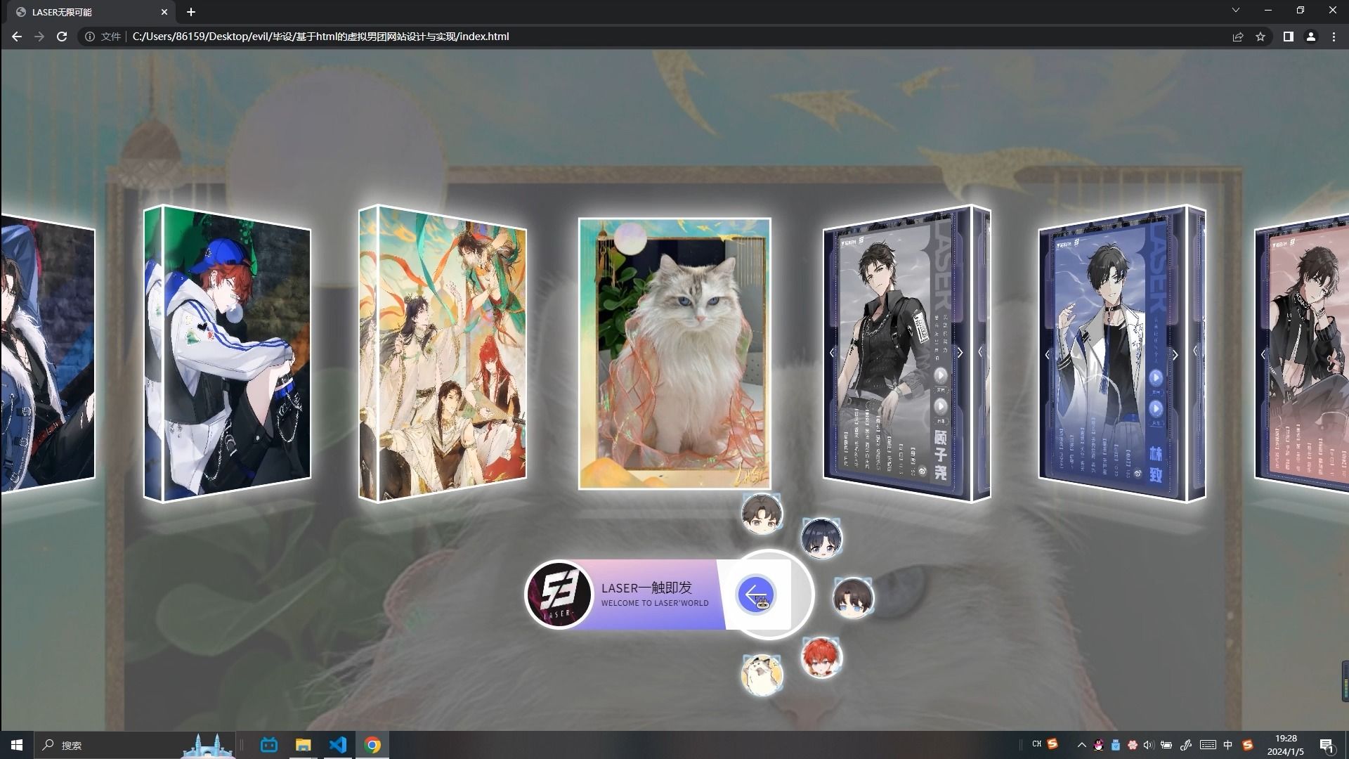
Task: Pick the red-haired chibi avatar
Action: (821, 657)
